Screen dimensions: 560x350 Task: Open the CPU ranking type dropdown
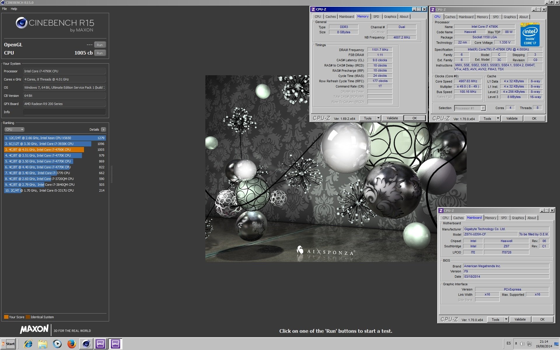pos(14,129)
